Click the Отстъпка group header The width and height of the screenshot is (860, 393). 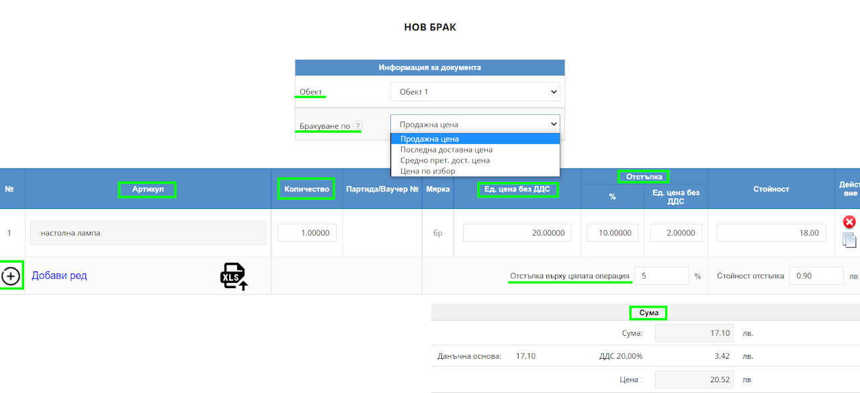tap(644, 177)
